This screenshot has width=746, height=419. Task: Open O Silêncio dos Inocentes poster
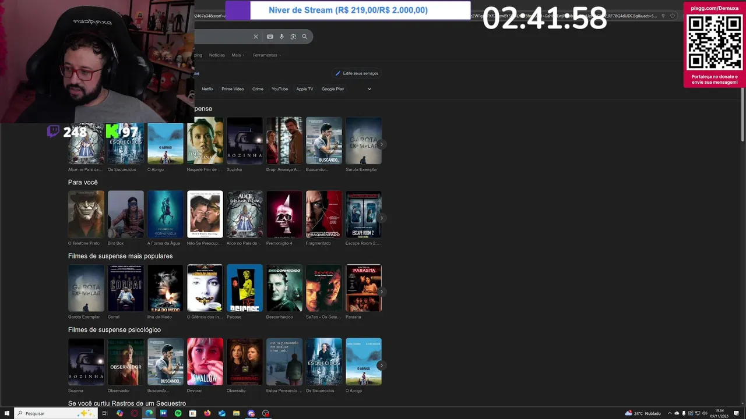pos(205,288)
